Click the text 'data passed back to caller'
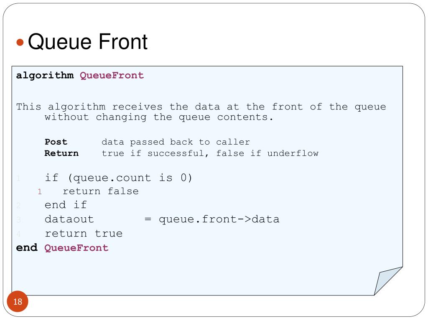 coord(176,142)
